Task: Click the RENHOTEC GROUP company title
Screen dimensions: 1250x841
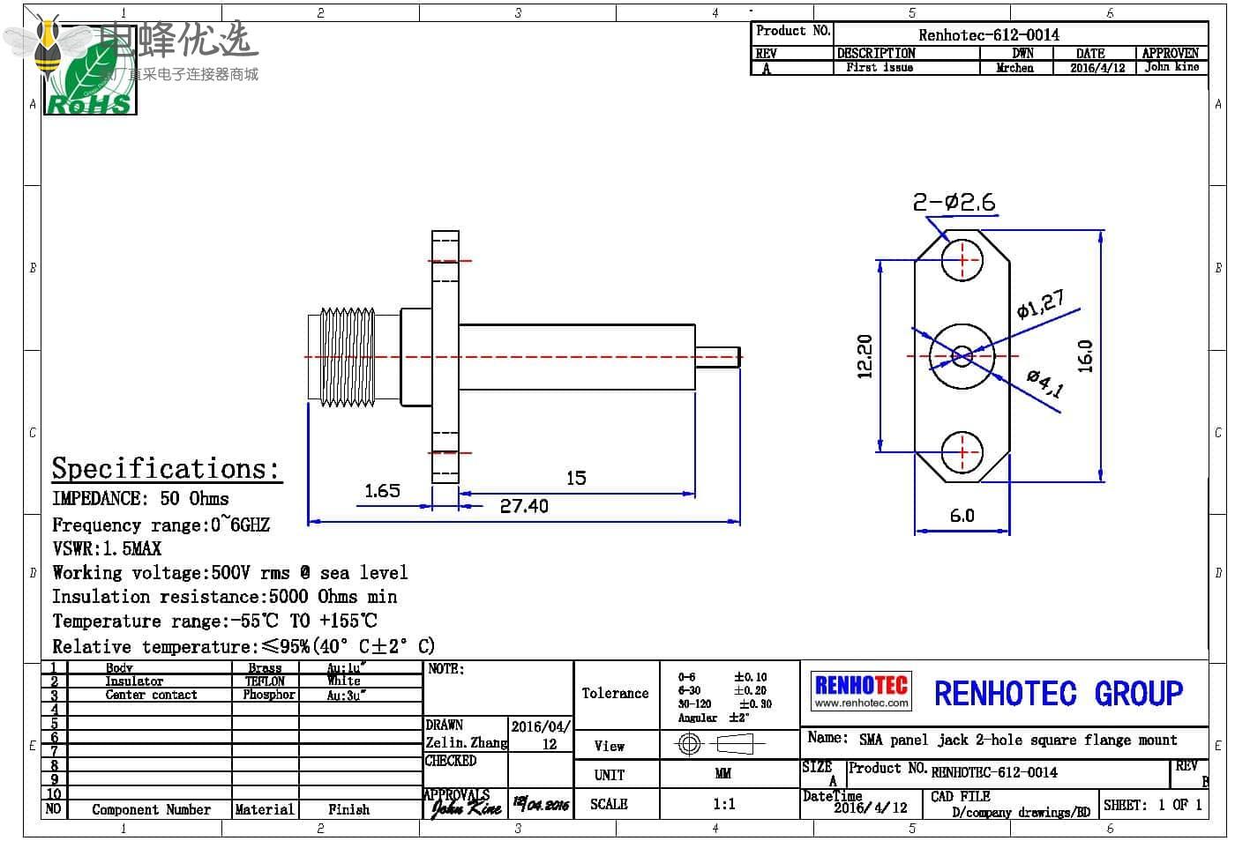Action: (x=1058, y=694)
